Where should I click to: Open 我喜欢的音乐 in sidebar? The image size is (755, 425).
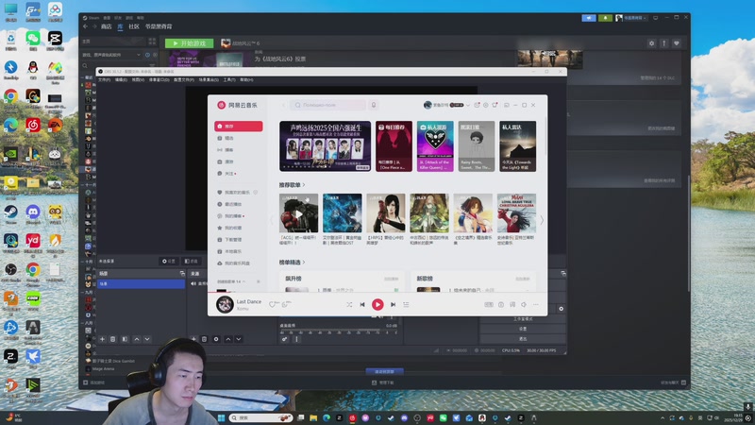point(239,193)
